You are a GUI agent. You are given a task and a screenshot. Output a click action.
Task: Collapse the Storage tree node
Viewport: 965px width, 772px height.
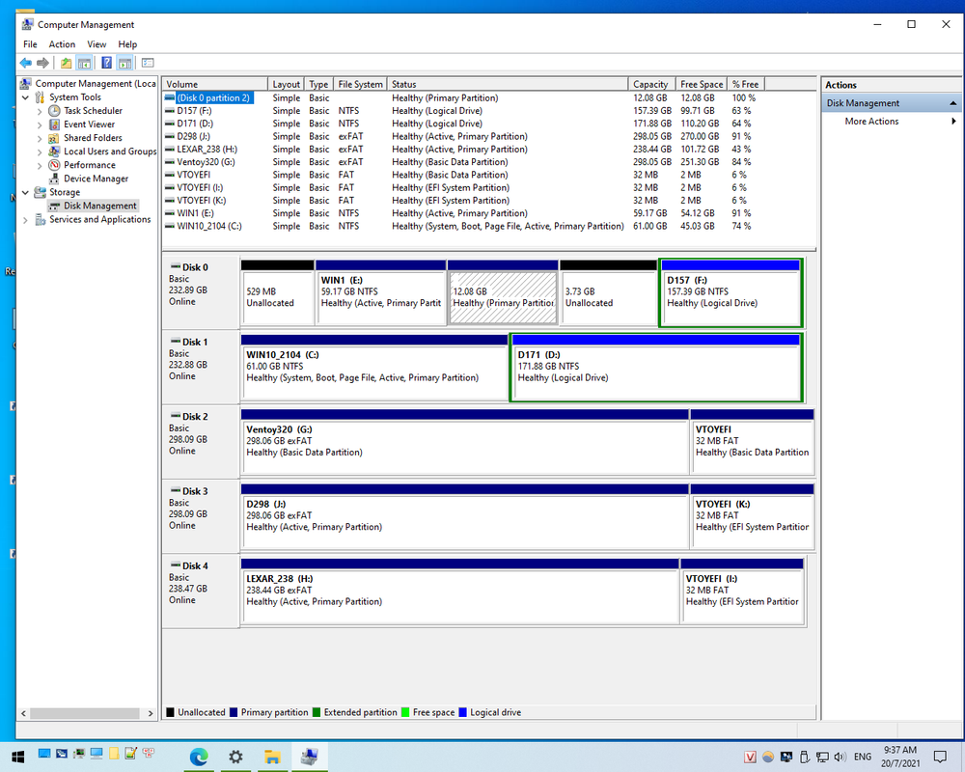click(x=25, y=192)
